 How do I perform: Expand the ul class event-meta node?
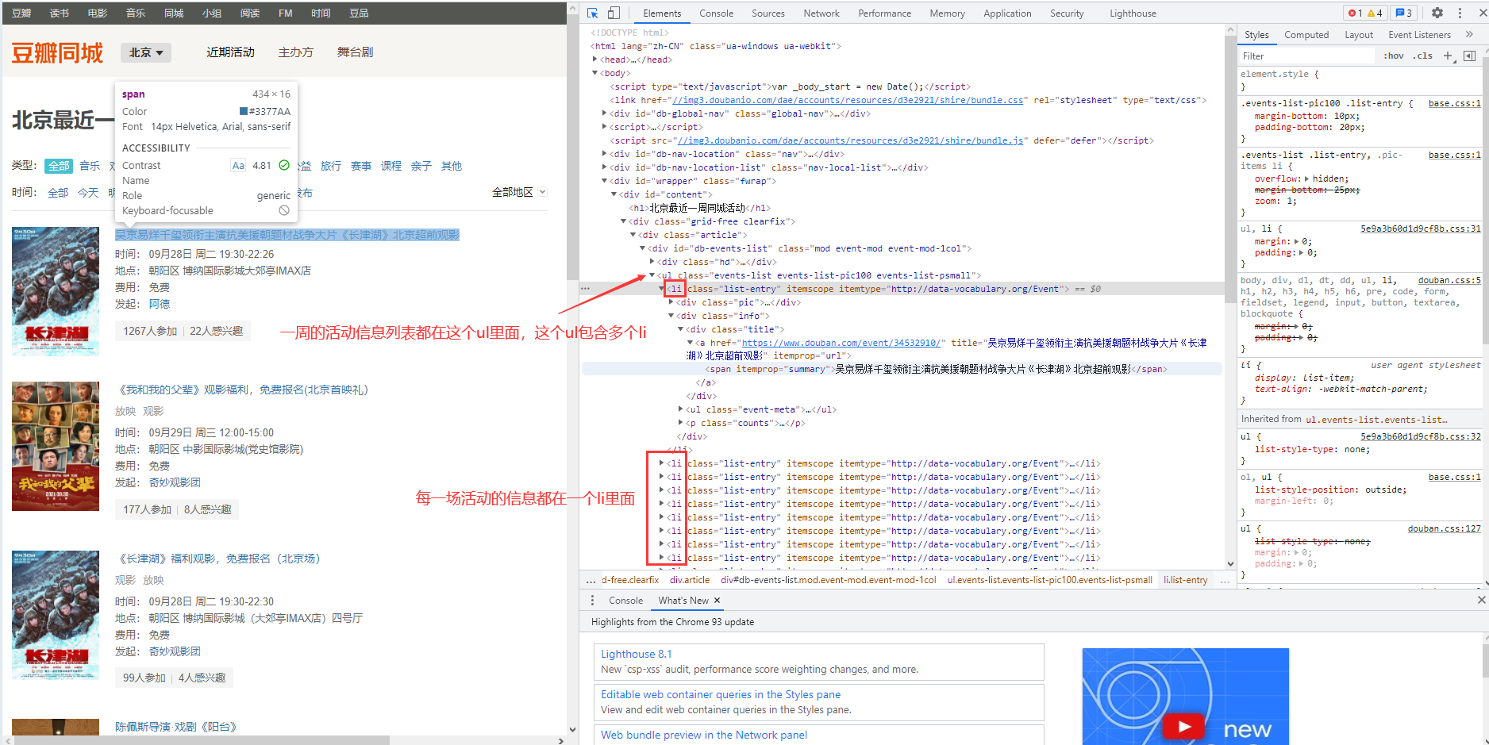[x=681, y=409]
